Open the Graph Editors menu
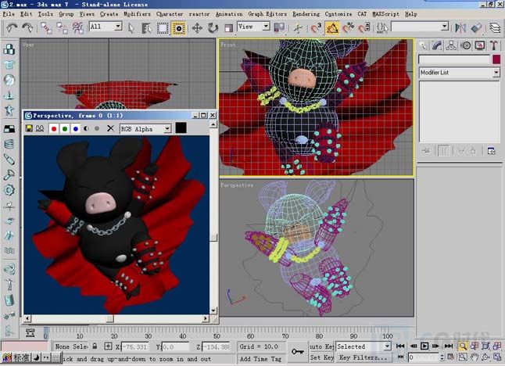Screen dimensions: 505x366 [267, 14]
